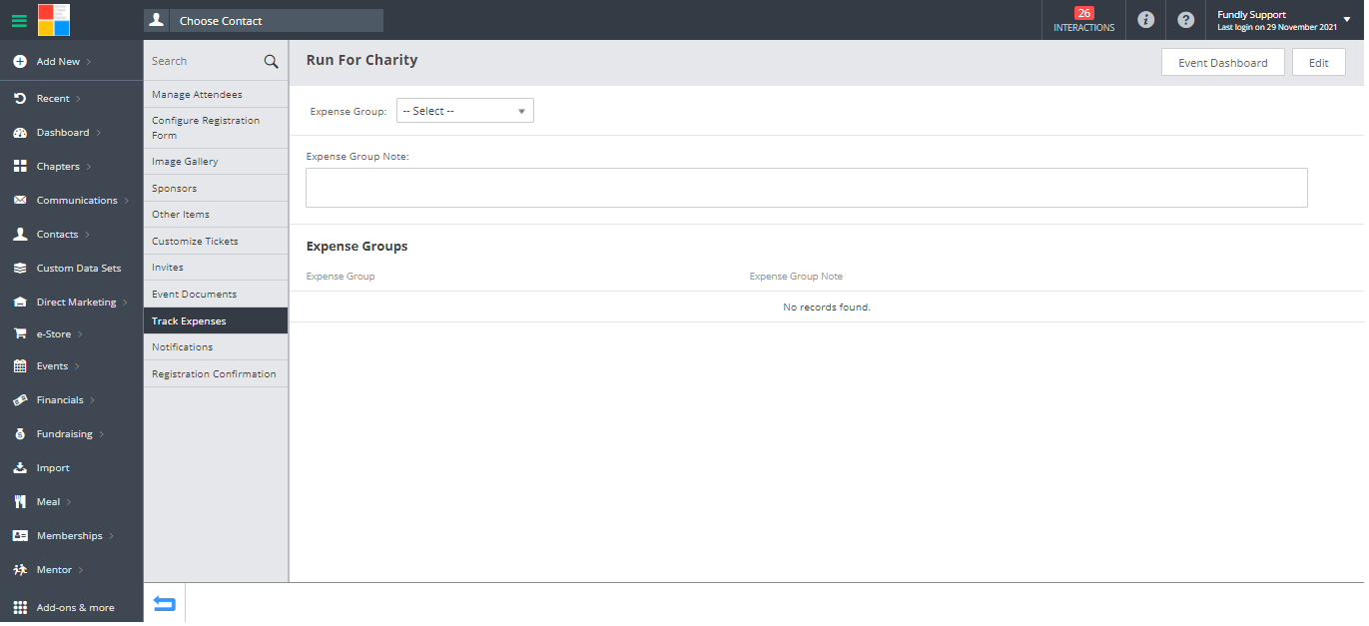
Task: Click the Dashboard gauge icon
Action: click(20, 133)
